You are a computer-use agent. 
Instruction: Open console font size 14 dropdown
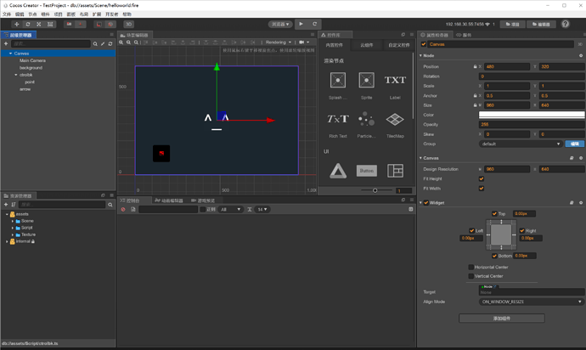[262, 209]
